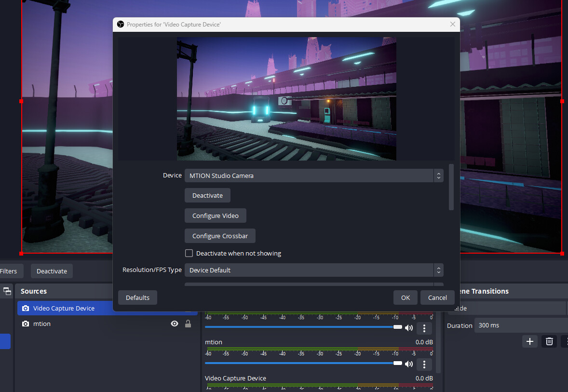
Task: Mute the mtion audio via its speaker icon
Action: tap(409, 364)
